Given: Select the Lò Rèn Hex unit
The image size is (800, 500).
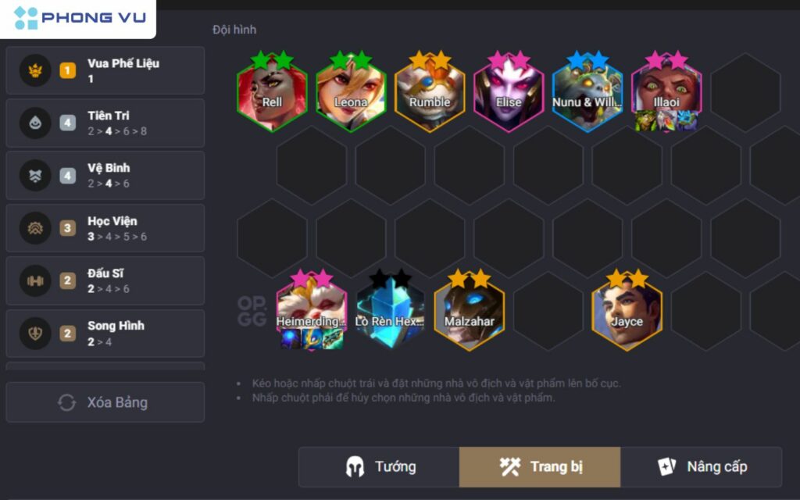Looking at the screenshot, I should (x=391, y=312).
